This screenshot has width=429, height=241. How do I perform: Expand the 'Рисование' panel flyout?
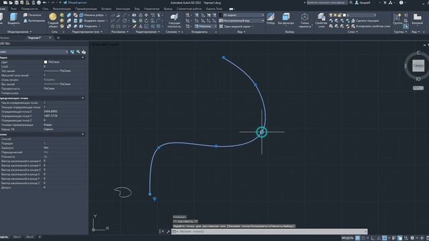click(120, 32)
